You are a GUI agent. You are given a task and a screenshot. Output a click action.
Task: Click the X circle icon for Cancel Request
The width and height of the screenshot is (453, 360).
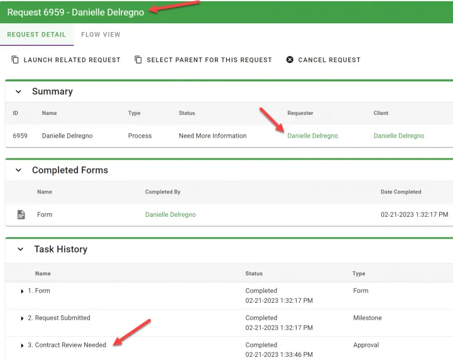pos(290,60)
